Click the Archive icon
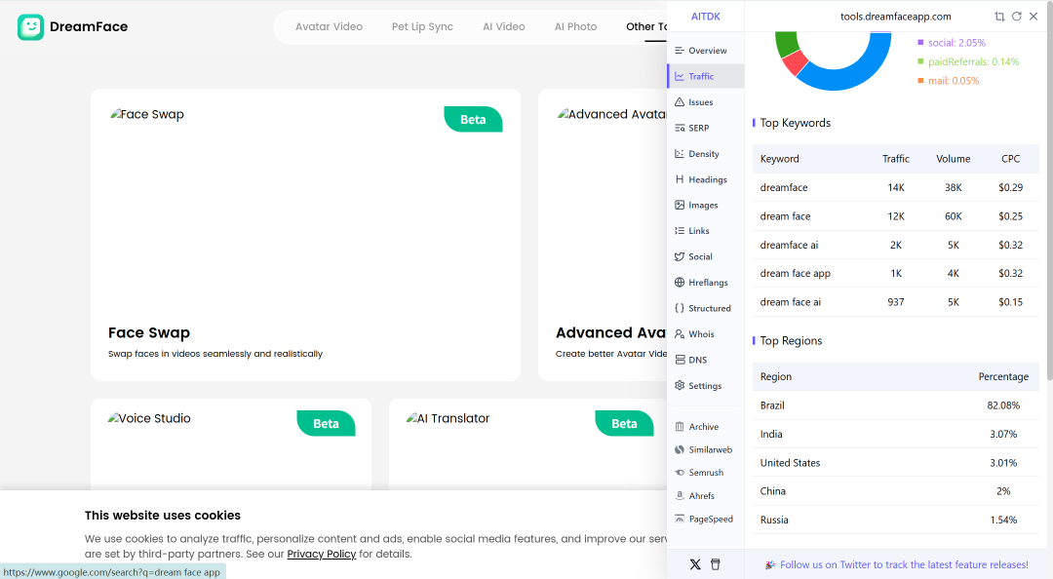 (x=680, y=427)
